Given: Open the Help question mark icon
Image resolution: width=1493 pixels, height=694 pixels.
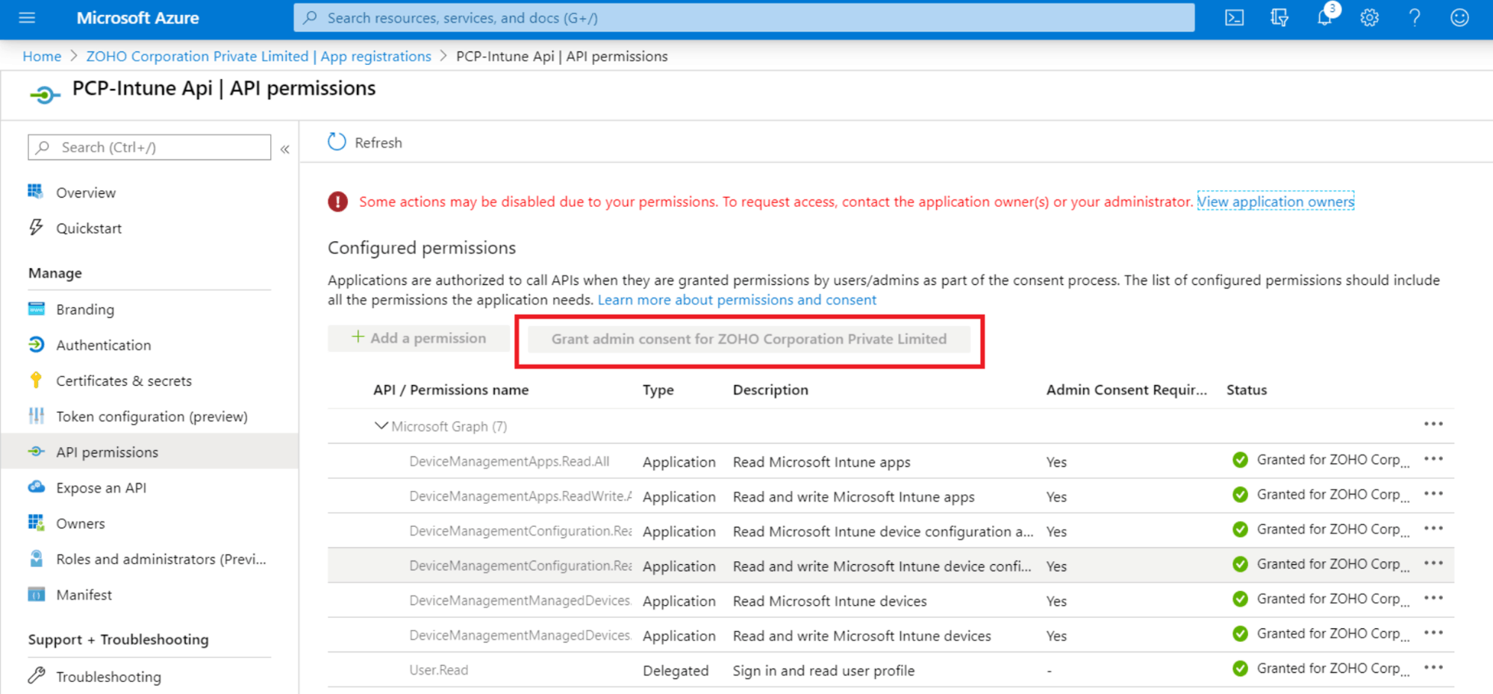Looking at the screenshot, I should (x=1414, y=18).
